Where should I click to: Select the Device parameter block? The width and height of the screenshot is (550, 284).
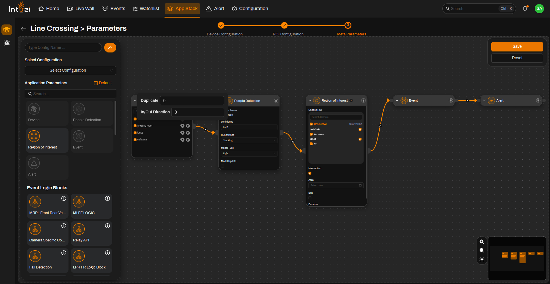click(x=47, y=113)
